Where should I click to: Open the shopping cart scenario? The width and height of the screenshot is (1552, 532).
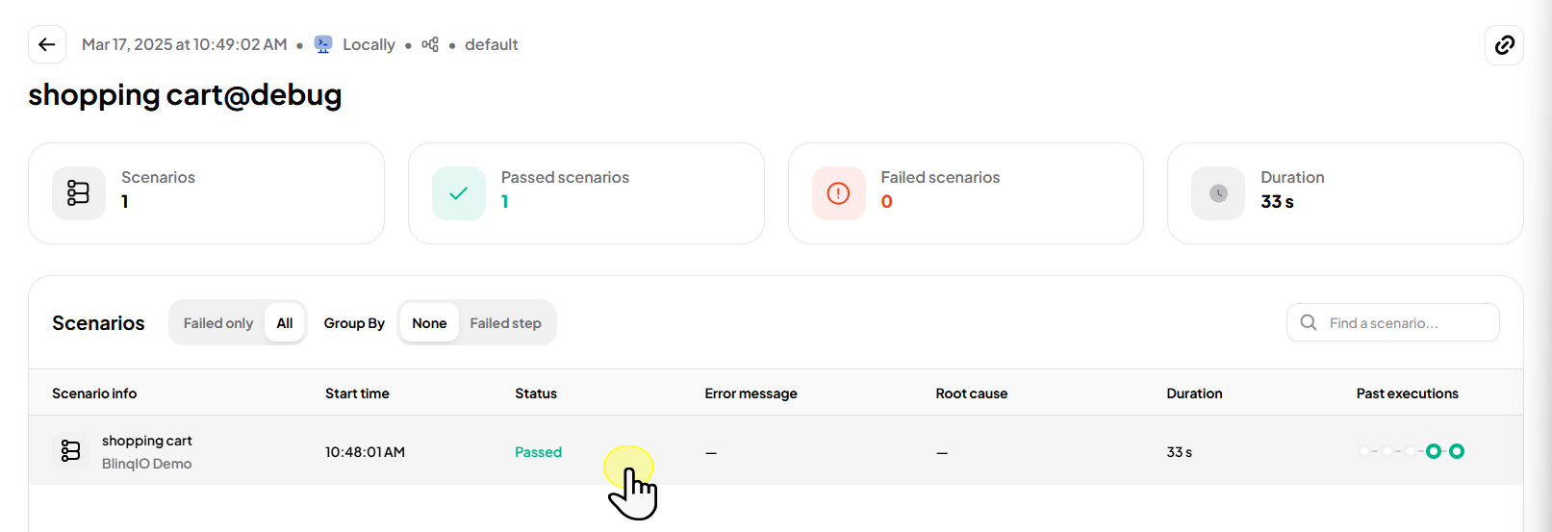pyautogui.click(x=147, y=441)
